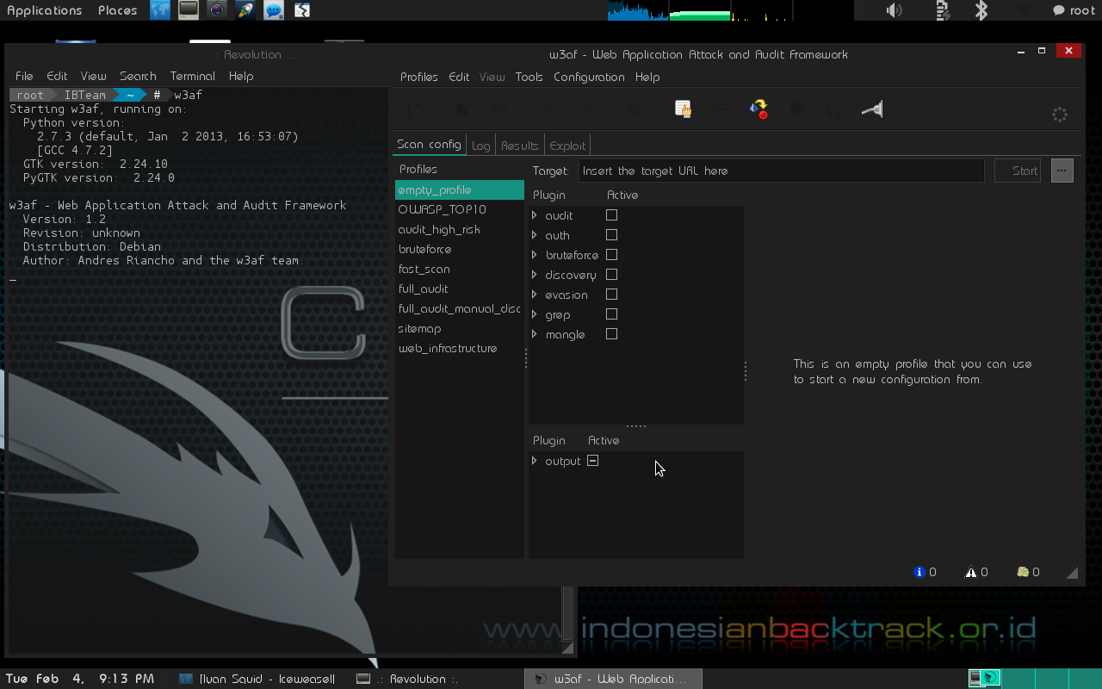Click the yellow vulnerability count icon in status bar

click(1023, 572)
